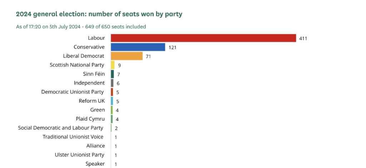The height and width of the screenshot is (168, 366).
Task: Select the orange Liberal Democrat bar
Action: (x=127, y=56)
